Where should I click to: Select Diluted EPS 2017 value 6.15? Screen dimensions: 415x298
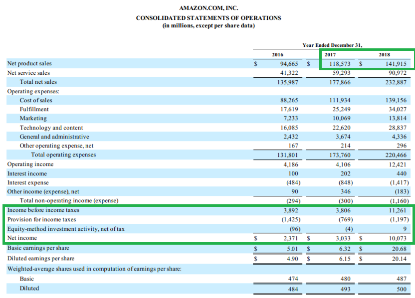pyautogui.click(x=345, y=259)
